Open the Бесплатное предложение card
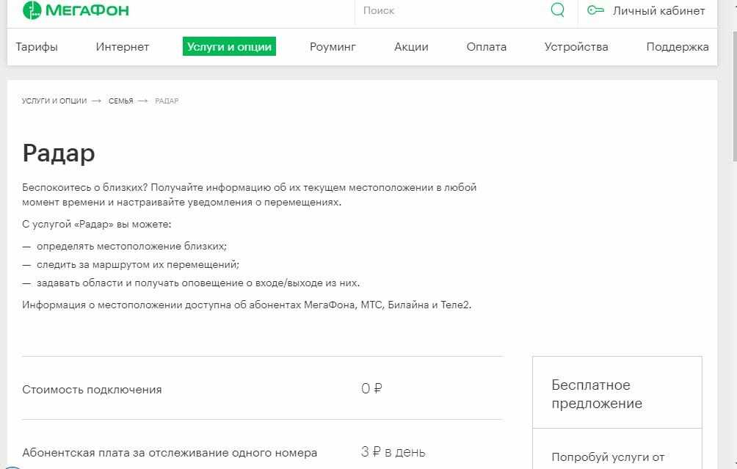This screenshot has width=737, height=469. 617,394
